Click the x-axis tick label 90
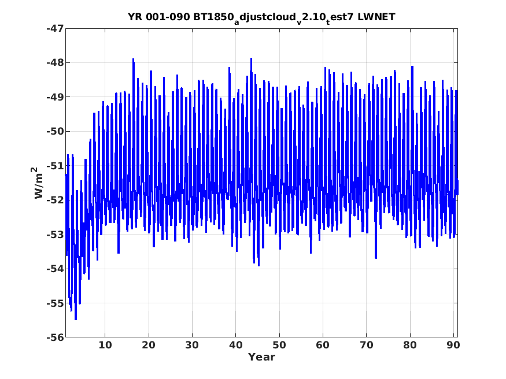Image resolution: width=506 pixels, height=379 pixels. click(453, 345)
